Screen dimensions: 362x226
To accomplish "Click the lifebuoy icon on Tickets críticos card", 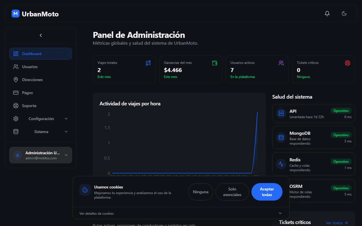I will point(348,63).
